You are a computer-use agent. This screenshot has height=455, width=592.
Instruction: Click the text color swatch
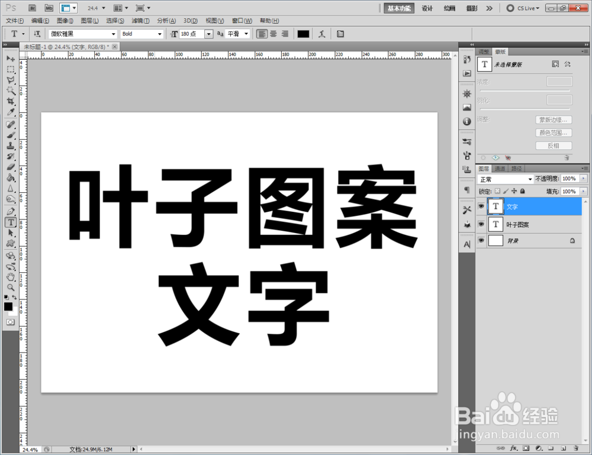[x=303, y=34]
